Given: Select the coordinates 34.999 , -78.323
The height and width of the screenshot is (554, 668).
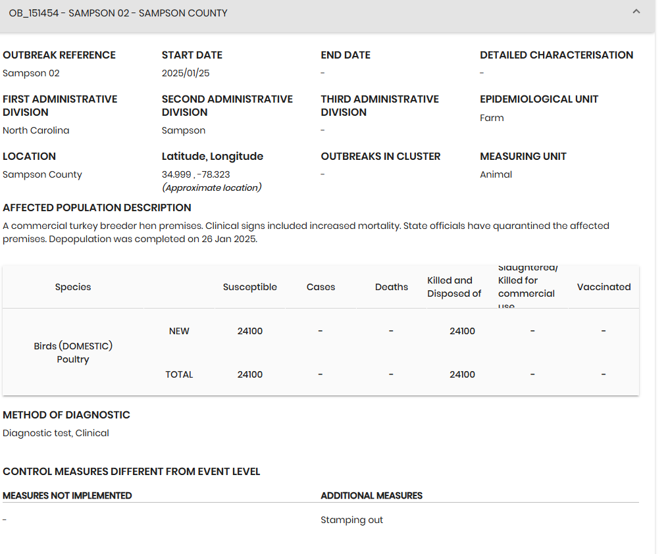Looking at the screenshot, I should tap(196, 174).
